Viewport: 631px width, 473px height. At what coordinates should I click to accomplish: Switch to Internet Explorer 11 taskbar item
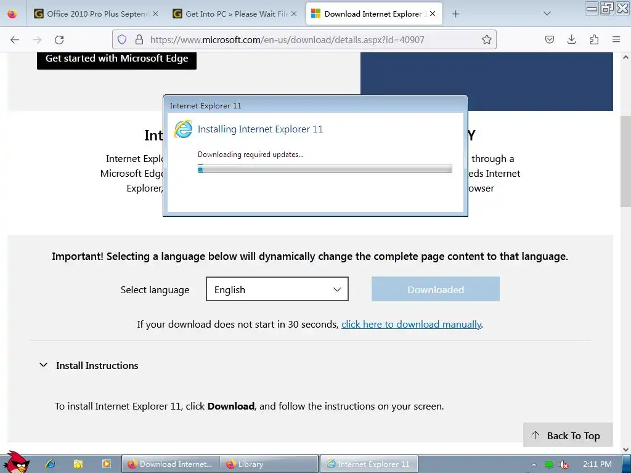pos(369,464)
